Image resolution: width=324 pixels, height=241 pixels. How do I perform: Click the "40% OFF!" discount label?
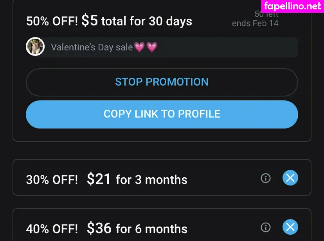[x=52, y=229]
